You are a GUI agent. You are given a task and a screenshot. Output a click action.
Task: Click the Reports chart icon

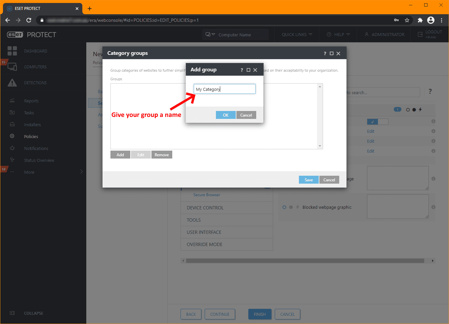(x=12, y=101)
